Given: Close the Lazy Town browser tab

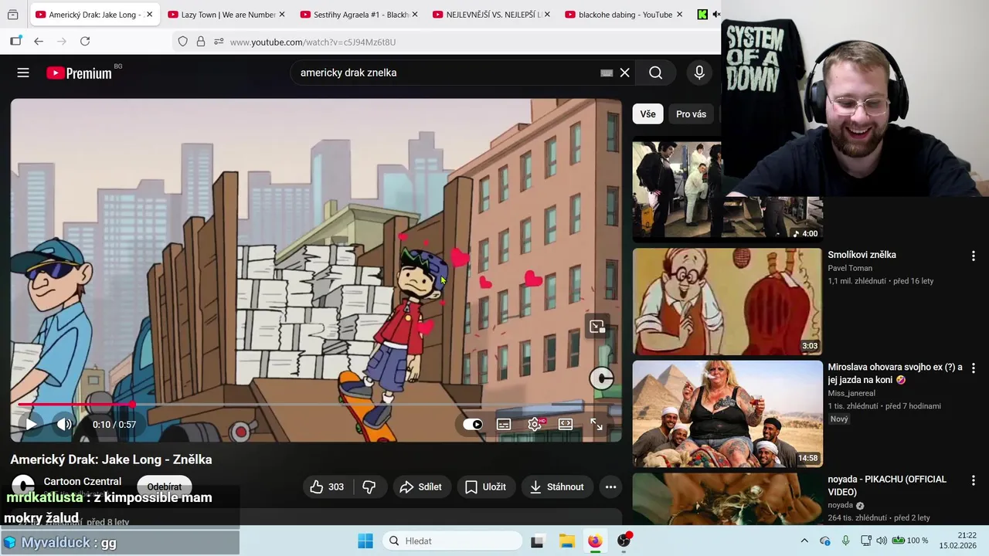Looking at the screenshot, I should click(x=282, y=15).
